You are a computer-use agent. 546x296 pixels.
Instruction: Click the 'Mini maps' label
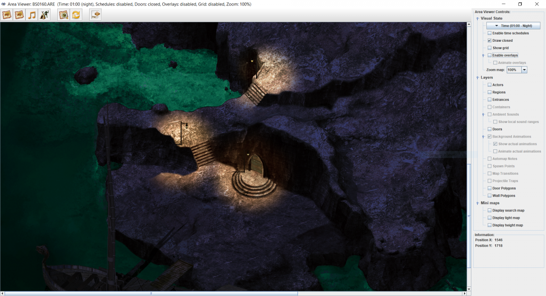[490, 203]
